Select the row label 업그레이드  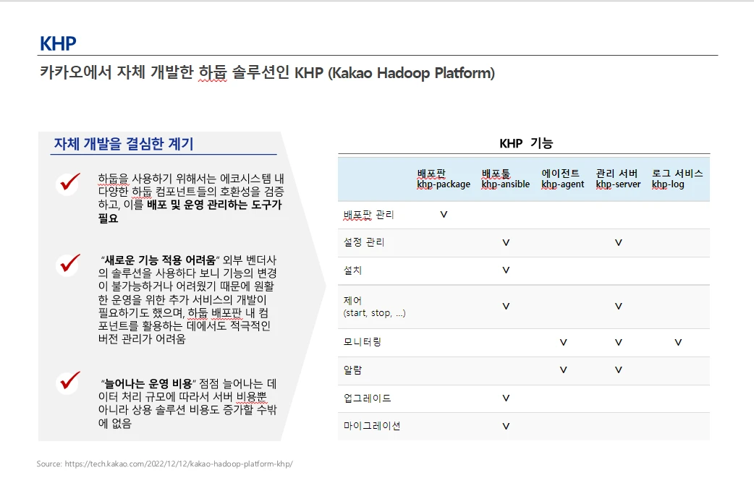coord(367,398)
